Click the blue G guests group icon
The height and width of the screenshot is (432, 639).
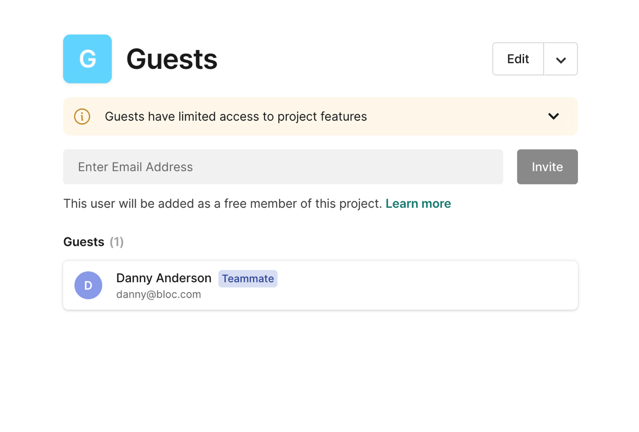88,59
